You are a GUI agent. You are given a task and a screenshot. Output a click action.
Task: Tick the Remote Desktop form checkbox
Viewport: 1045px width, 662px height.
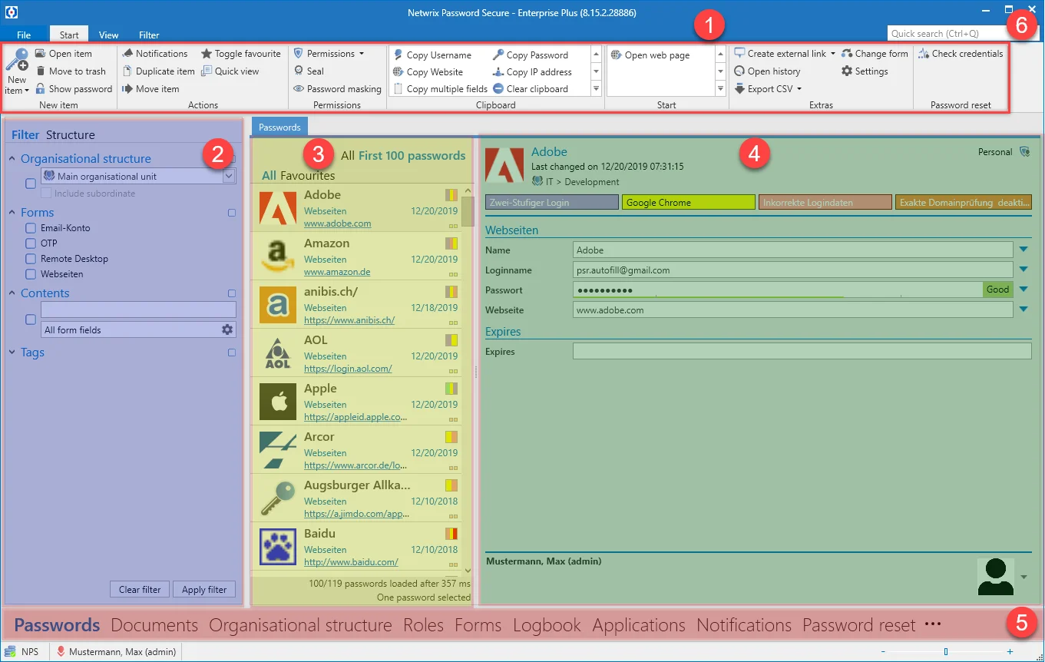click(x=31, y=259)
